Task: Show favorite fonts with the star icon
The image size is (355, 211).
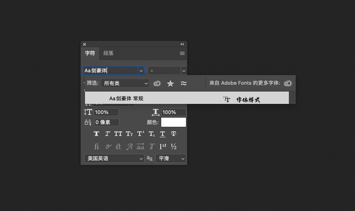Action: (170, 83)
